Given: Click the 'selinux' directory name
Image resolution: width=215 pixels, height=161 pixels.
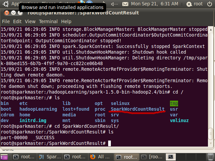Looking at the screenshot, I should point(120,104).
